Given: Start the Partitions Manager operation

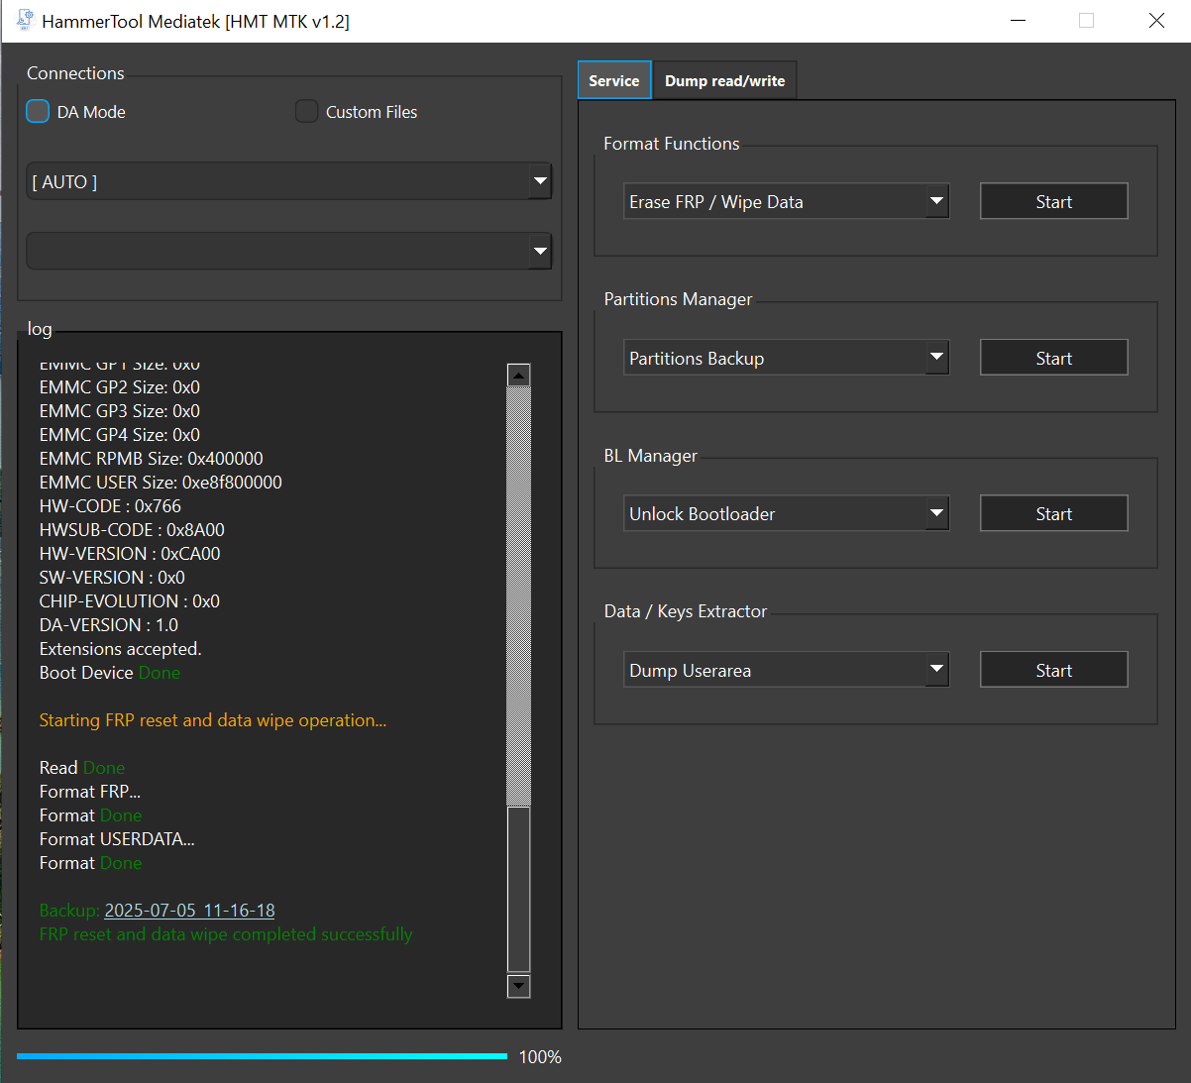Looking at the screenshot, I should point(1054,358).
